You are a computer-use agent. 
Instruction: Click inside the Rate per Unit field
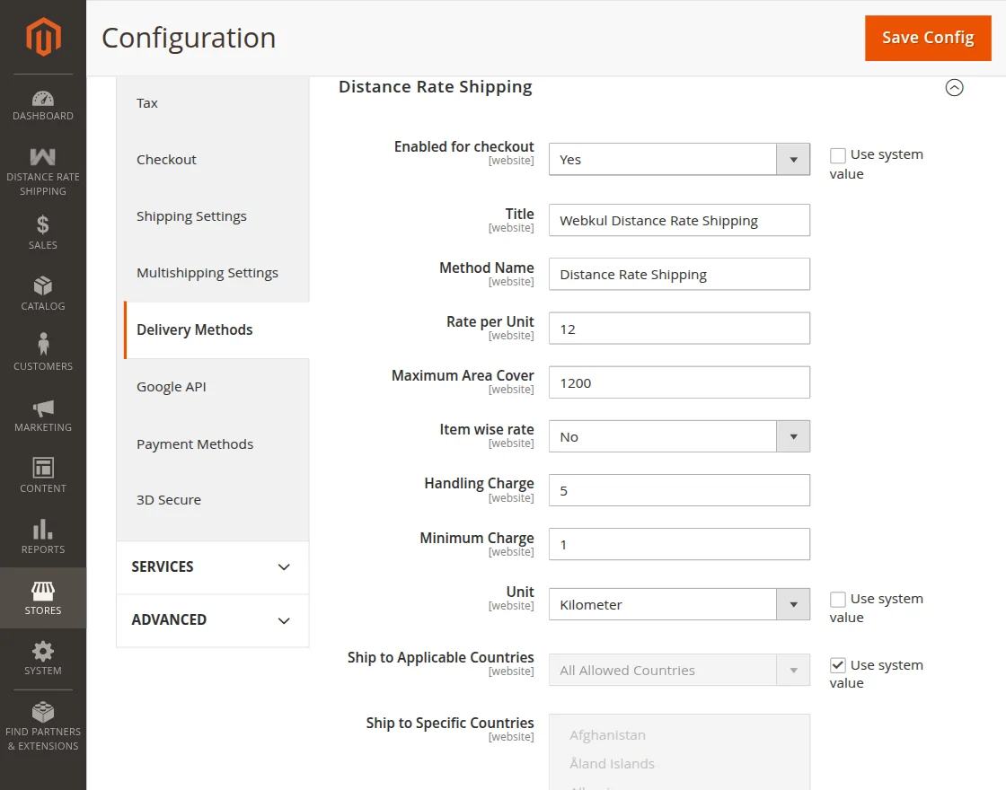[679, 328]
